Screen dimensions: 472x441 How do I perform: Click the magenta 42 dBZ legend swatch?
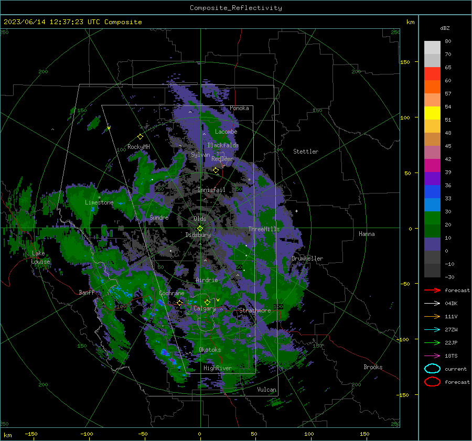click(x=432, y=165)
